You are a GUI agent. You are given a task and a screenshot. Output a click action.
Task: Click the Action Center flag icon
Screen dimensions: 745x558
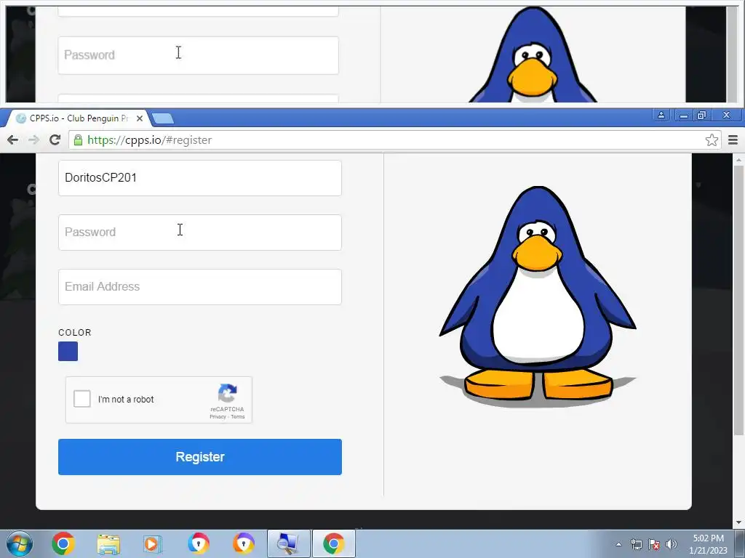[654, 544]
